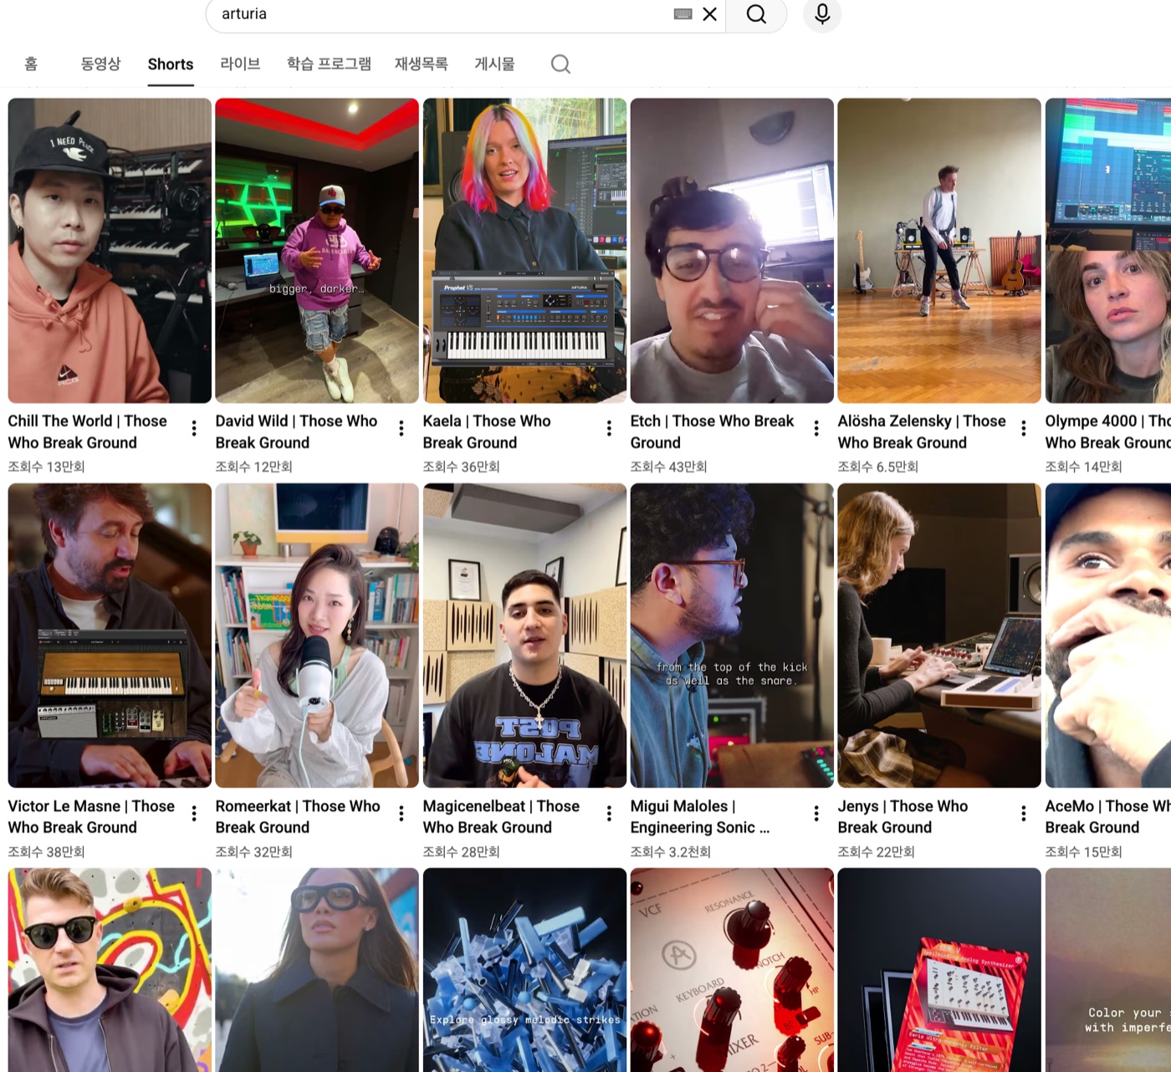Screen dimensions: 1171x1072
Task: Click the magnifier search button beside arturia
Action: [756, 14]
